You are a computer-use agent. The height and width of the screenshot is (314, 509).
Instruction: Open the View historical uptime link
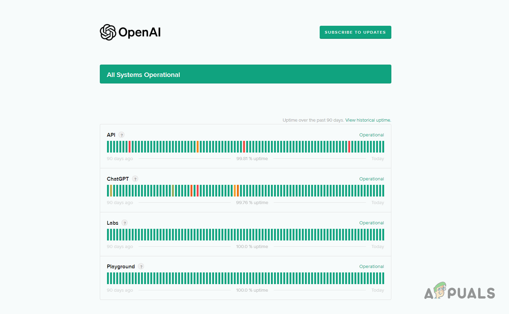tap(368, 120)
